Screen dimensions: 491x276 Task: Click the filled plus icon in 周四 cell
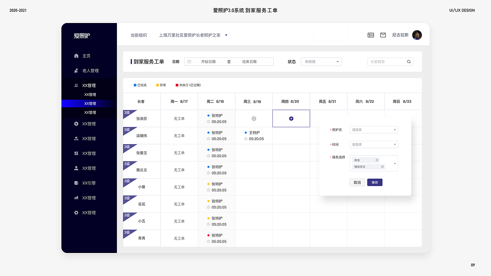coord(291,119)
